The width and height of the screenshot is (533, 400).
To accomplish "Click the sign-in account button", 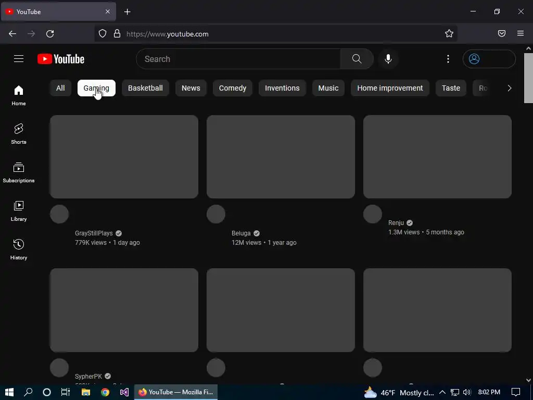I will pyautogui.click(x=489, y=59).
